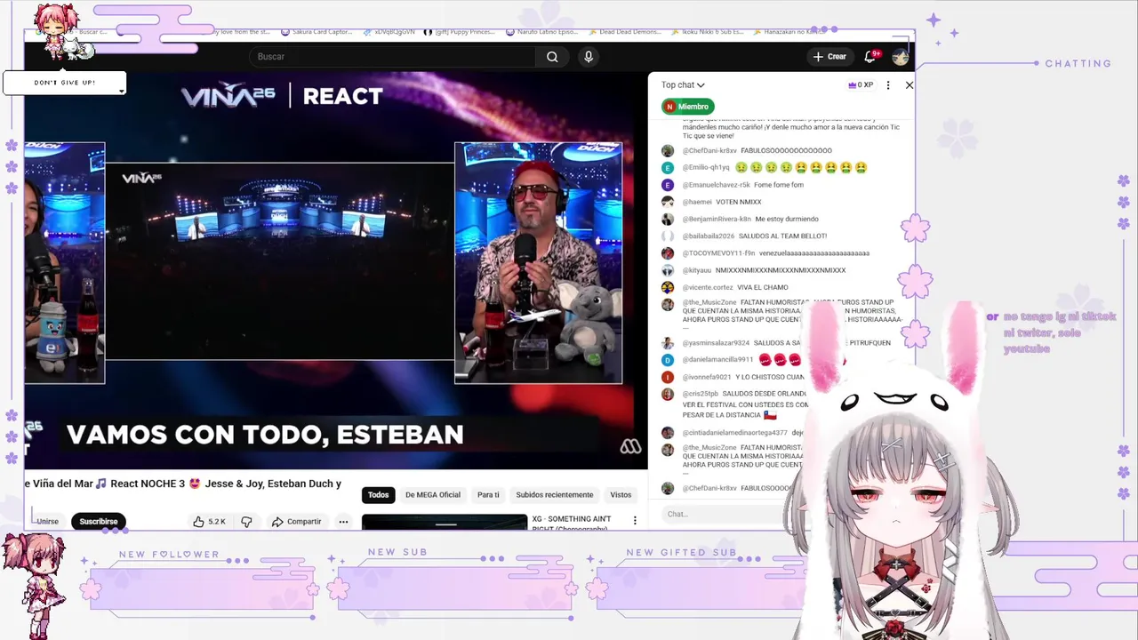Screen dimensions: 1138x640
Task: Click @ChefDani-kr8xv avatar near Emilio's message
Action: [668, 151]
